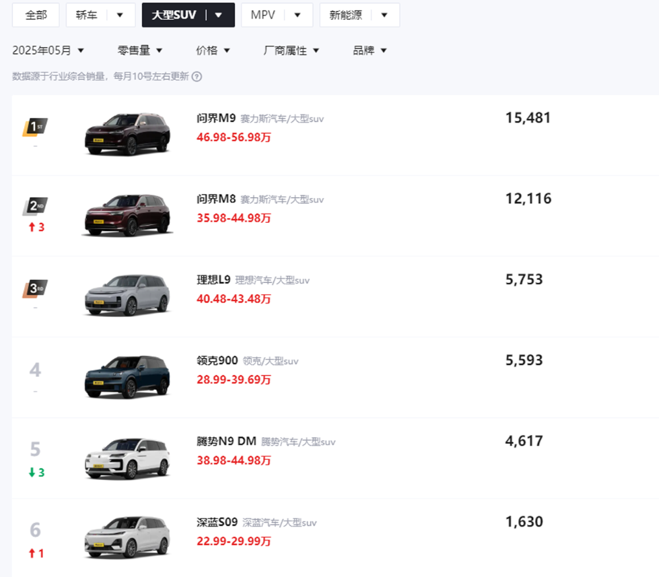This screenshot has height=577, width=659.
Task: Select the 全部 category tab
Action: 36,15
